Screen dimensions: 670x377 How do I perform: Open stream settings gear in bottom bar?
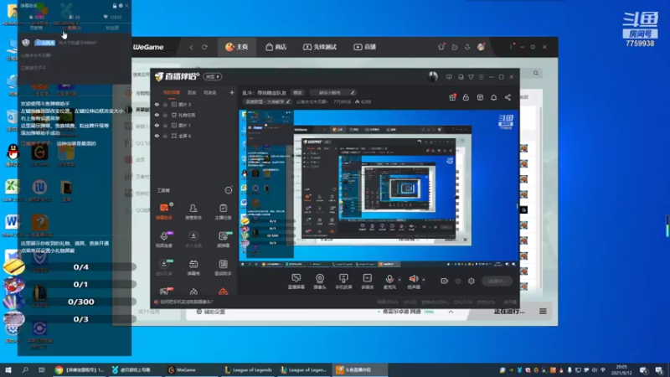tap(472, 281)
